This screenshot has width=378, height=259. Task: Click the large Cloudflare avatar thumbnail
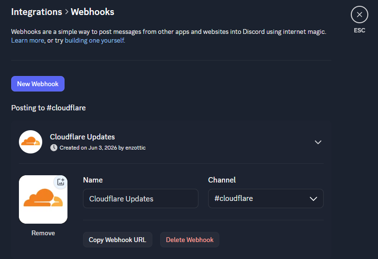tap(43, 199)
